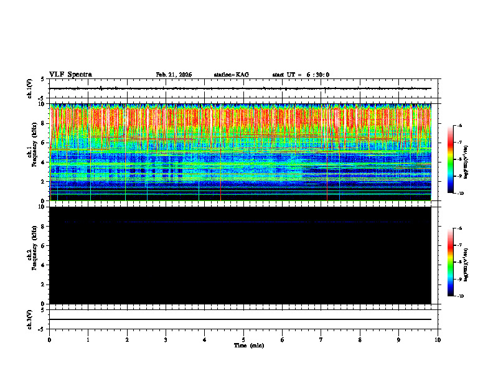Click the 'start UT = 6:30:0' label
The image size is (493, 381).
point(301,75)
